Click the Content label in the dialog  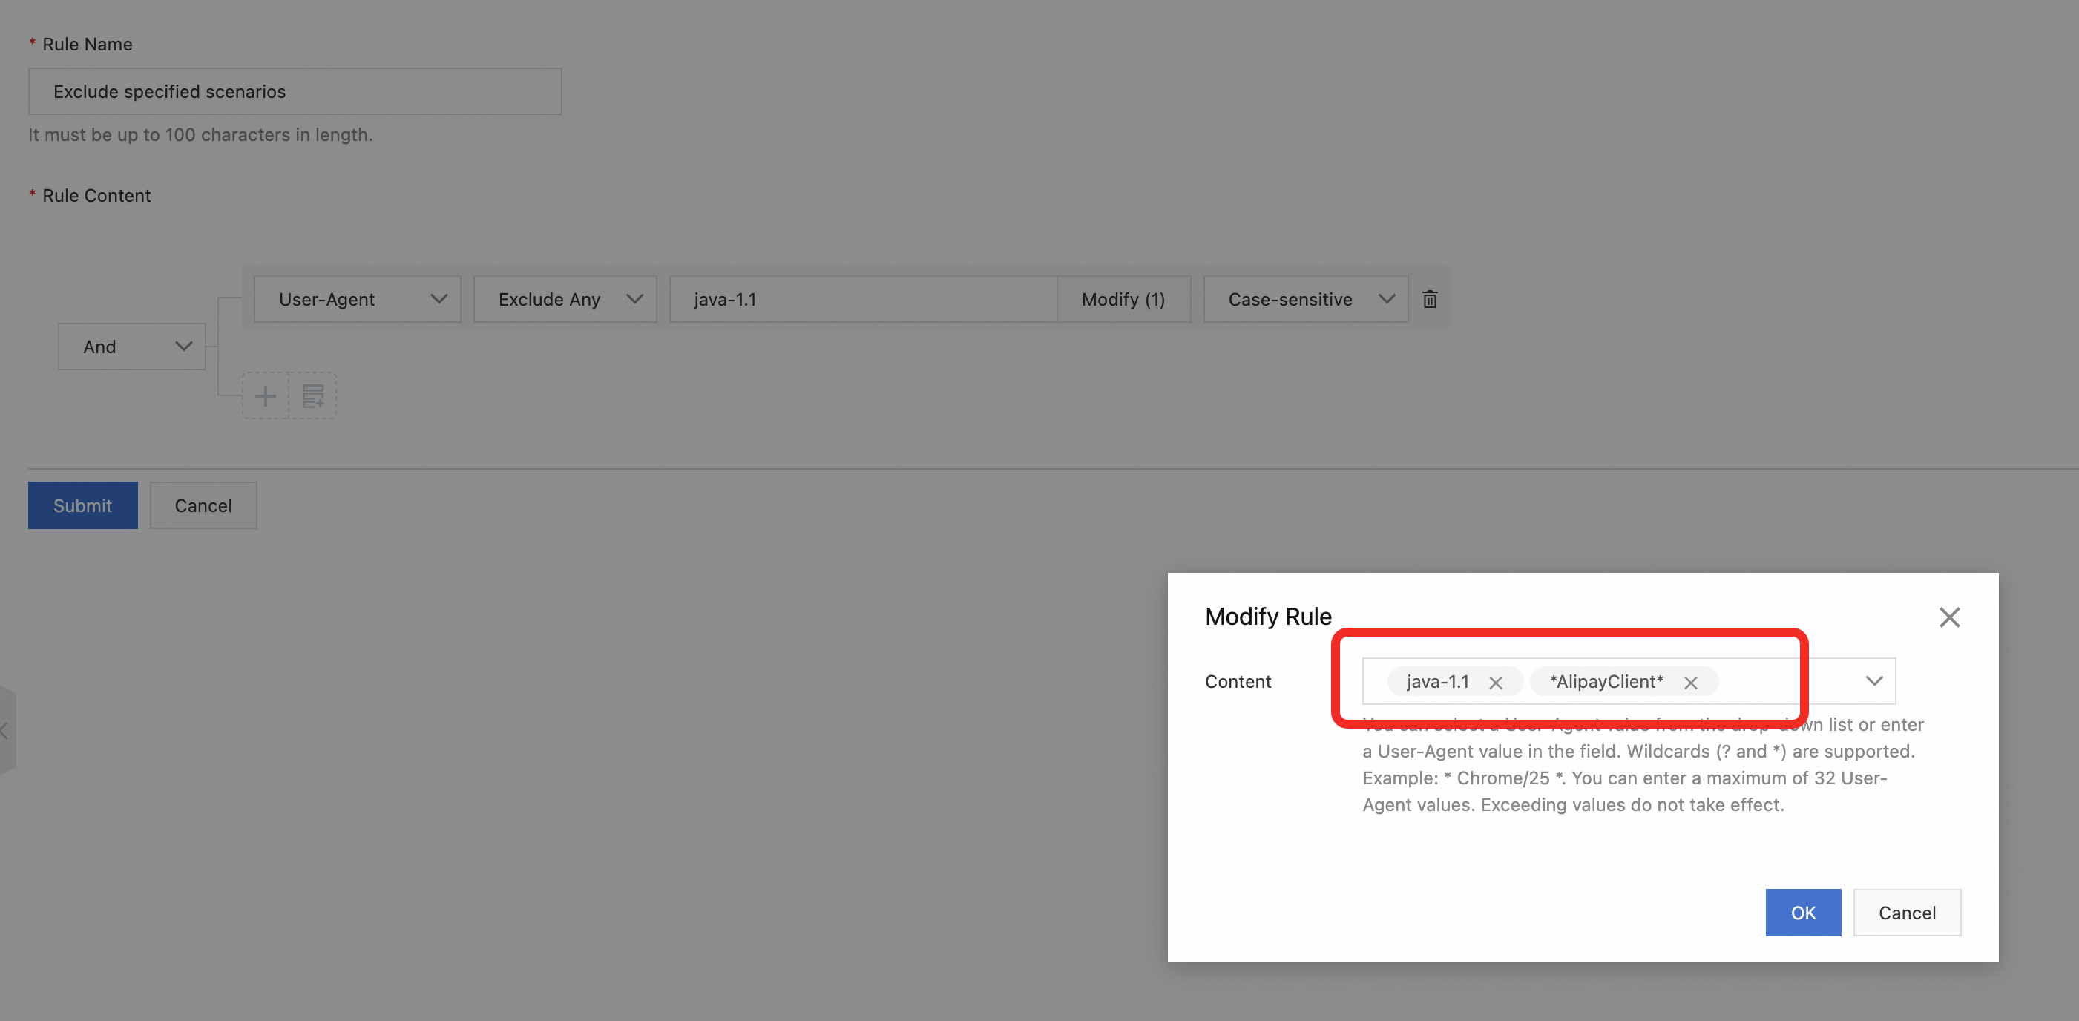(1237, 682)
